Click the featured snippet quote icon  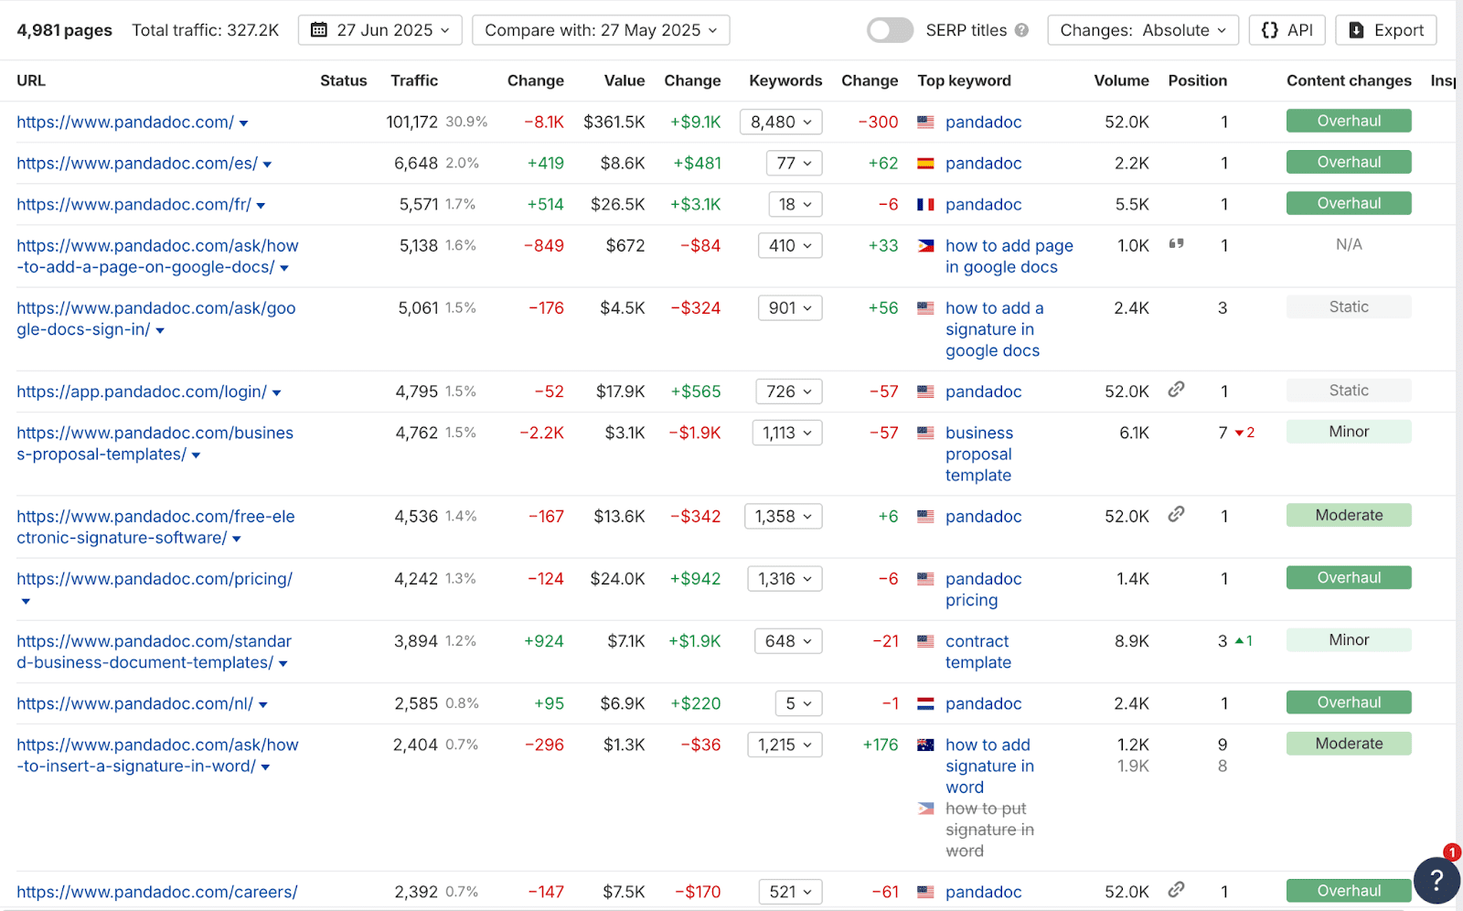coord(1177,244)
